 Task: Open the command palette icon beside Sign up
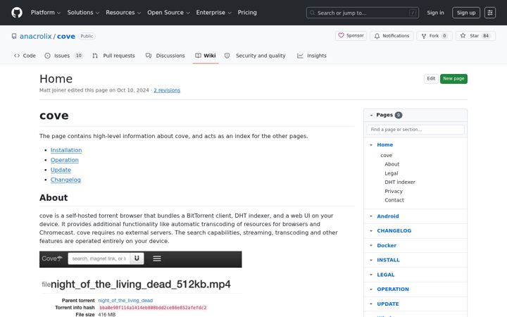[x=490, y=13]
